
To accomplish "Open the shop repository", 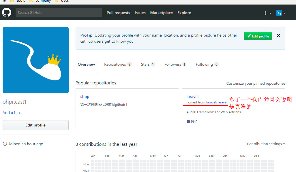I will pyautogui.click(x=85, y=97).
